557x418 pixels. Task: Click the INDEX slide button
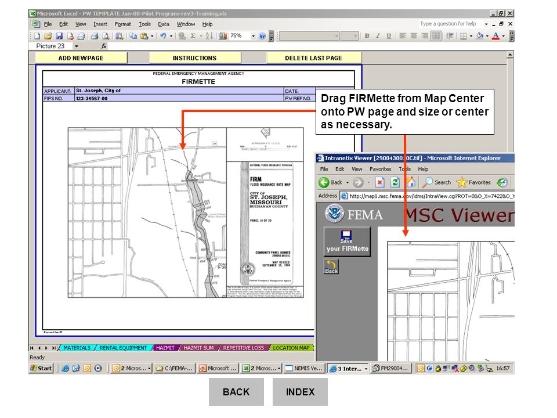300,392
